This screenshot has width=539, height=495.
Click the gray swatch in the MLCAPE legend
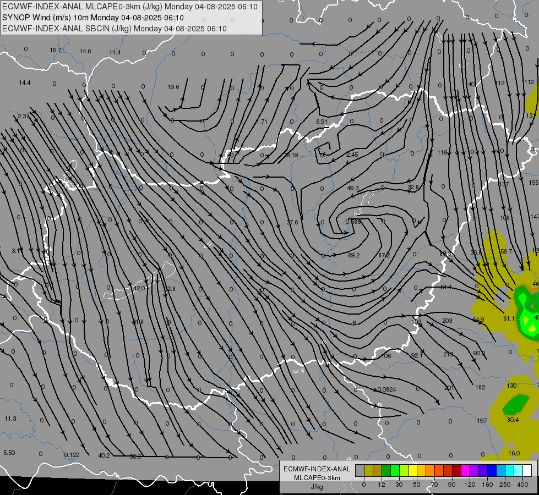(x=360, y=470)
